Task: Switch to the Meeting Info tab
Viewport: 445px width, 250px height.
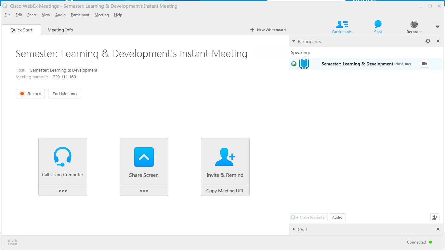Action: coord(60,30)
